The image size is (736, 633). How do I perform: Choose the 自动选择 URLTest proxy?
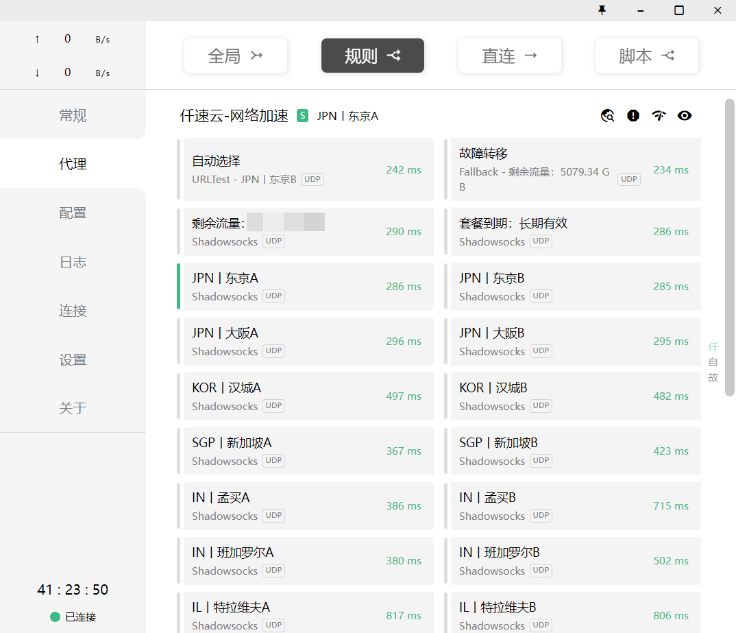(307, 169)
